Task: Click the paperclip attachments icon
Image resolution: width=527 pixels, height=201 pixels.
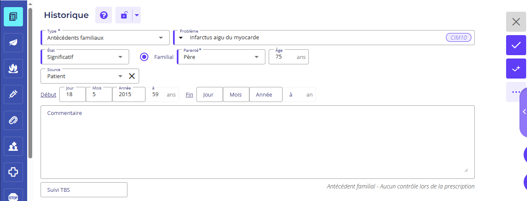Action: tap(13, 120)
